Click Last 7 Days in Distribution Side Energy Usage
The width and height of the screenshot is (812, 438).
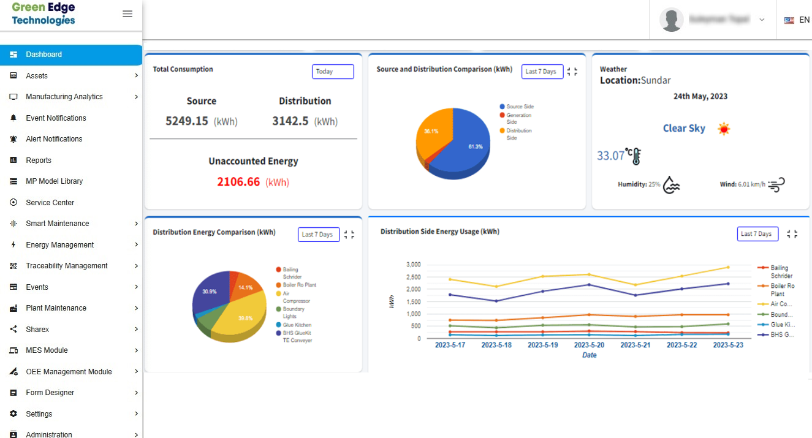pyautogui.click(x=757, y=234)
